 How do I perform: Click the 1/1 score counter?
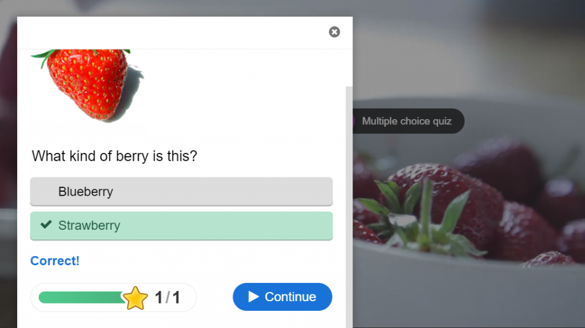pos(167,297)
